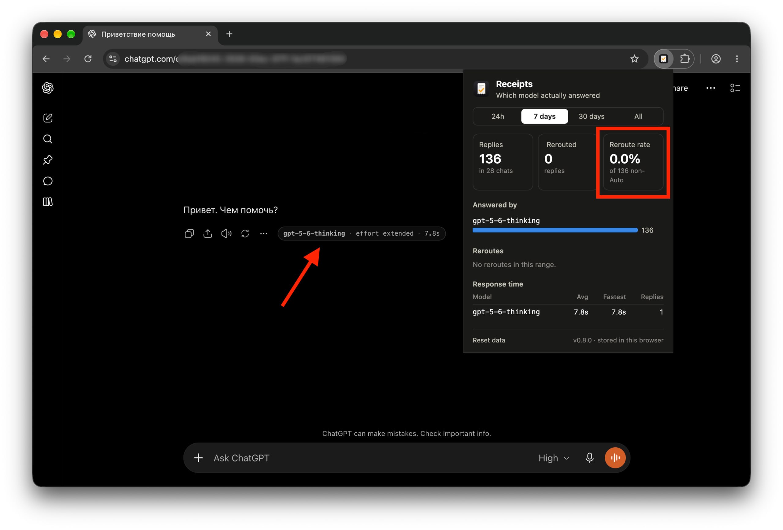This screenshot has width=783, height=530.
Task: Regenerate the response with retry icon
Action: pos(245,233)
